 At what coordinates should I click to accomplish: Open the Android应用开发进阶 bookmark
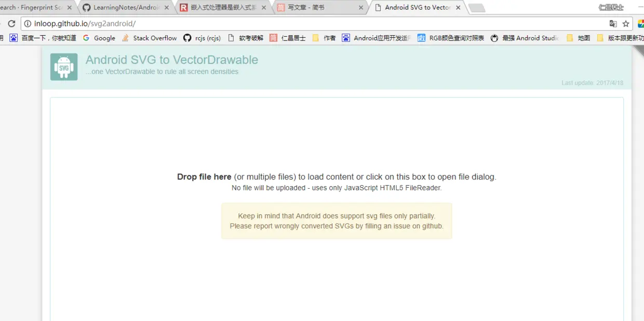click(x=377, y=38)
